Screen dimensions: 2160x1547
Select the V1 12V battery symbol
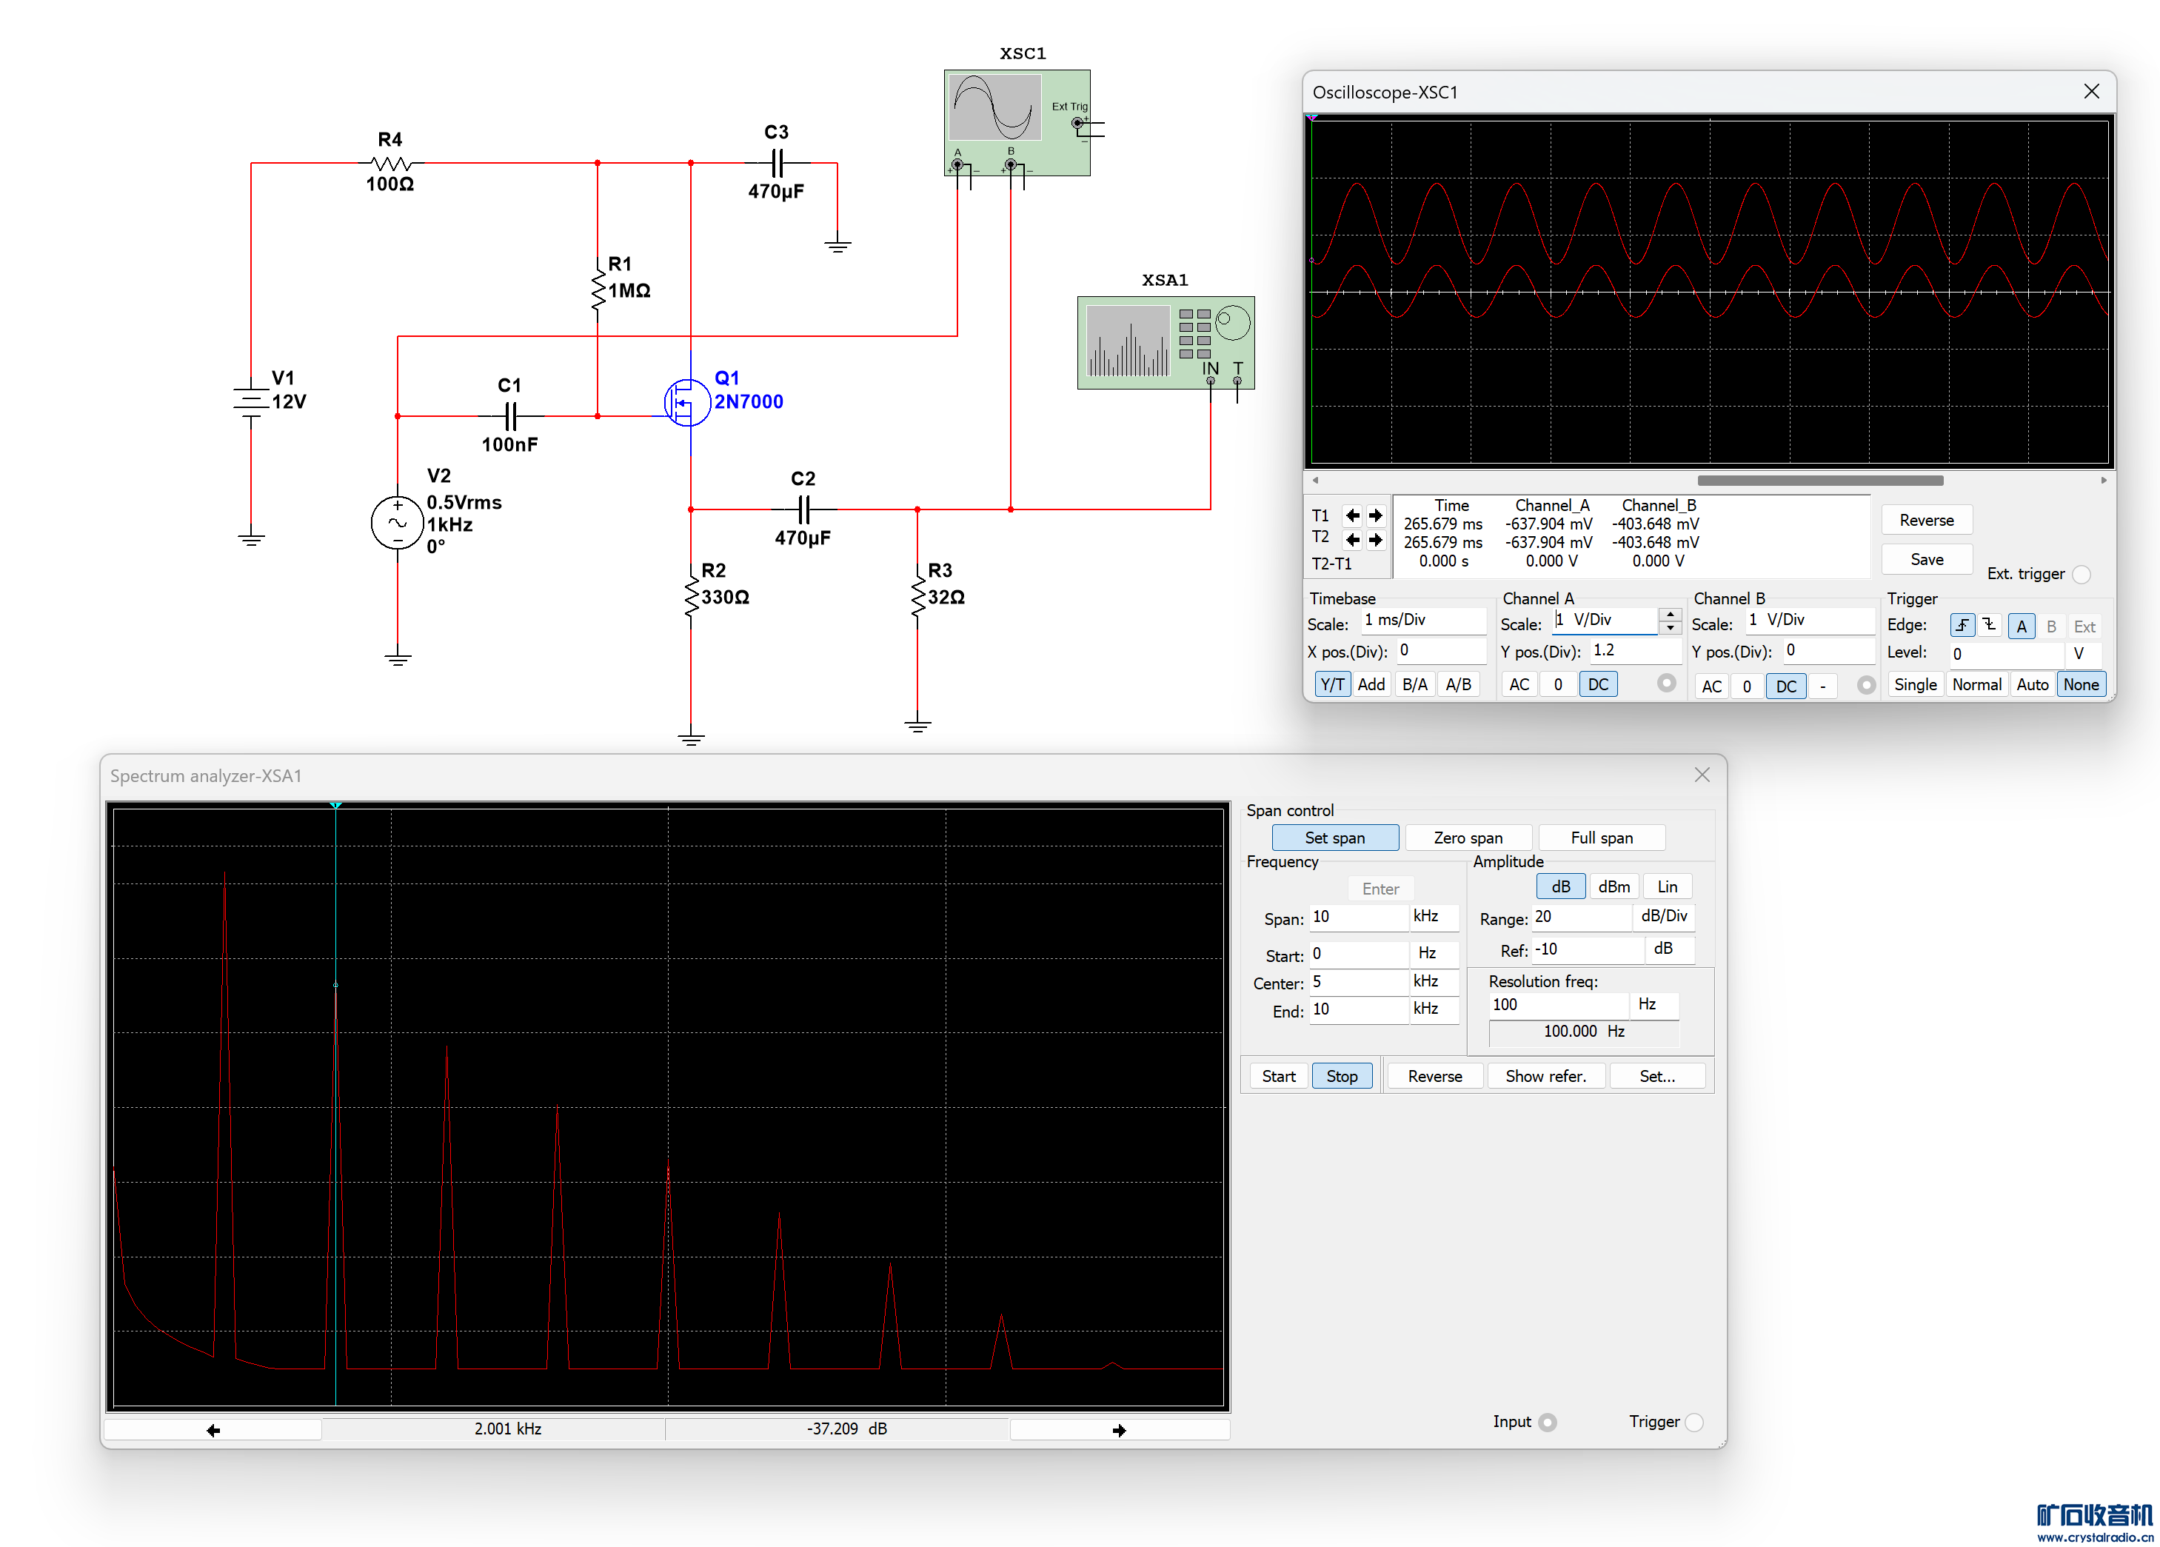(x=252, y=401)
